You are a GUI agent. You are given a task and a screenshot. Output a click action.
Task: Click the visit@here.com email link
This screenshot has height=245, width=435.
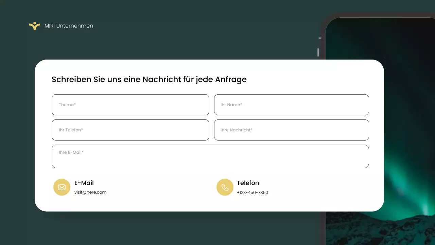pos(90,192)
